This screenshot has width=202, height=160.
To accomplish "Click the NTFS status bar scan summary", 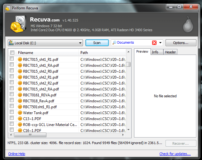I will (85, 143).
